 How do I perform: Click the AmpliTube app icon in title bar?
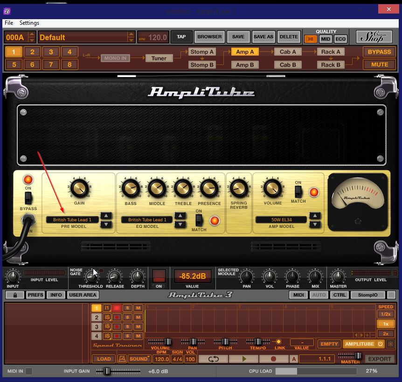[7, 11]
